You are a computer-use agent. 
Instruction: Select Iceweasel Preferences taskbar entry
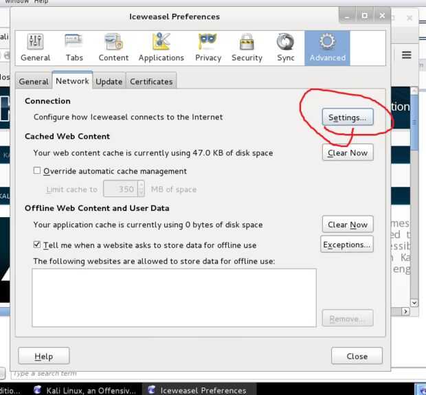[x=200, y=390]
